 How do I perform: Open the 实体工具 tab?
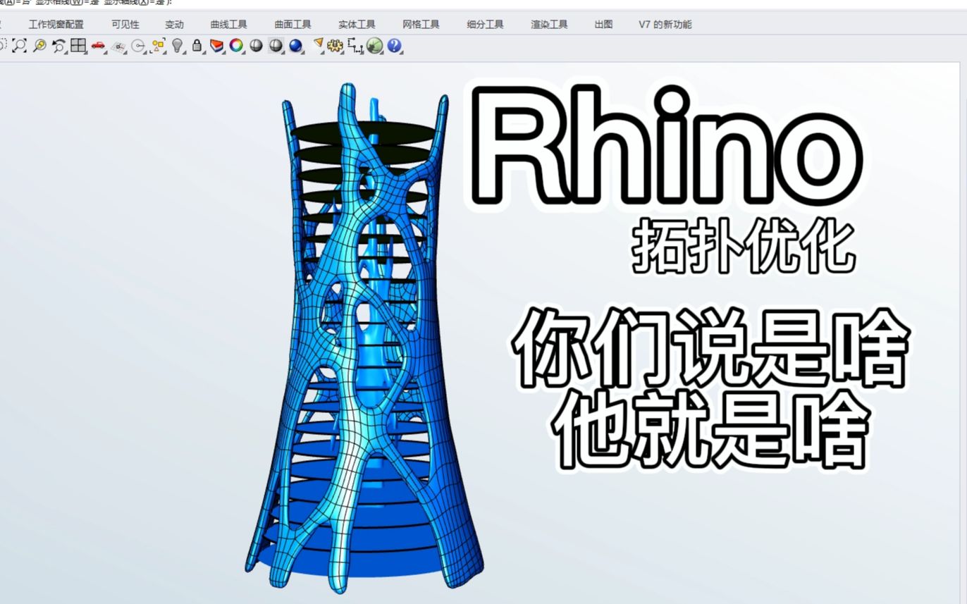click(x=357, y=25)
